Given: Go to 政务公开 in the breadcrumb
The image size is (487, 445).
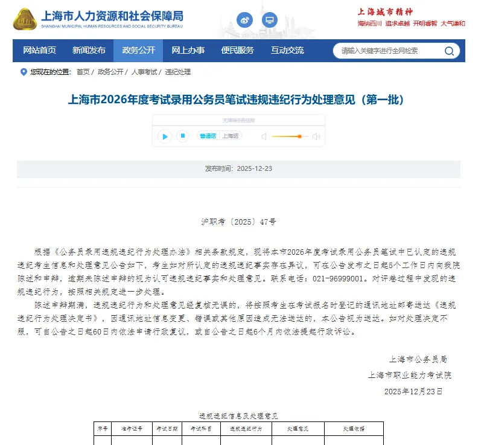Looking at the screenshot, I should (110, 72).
